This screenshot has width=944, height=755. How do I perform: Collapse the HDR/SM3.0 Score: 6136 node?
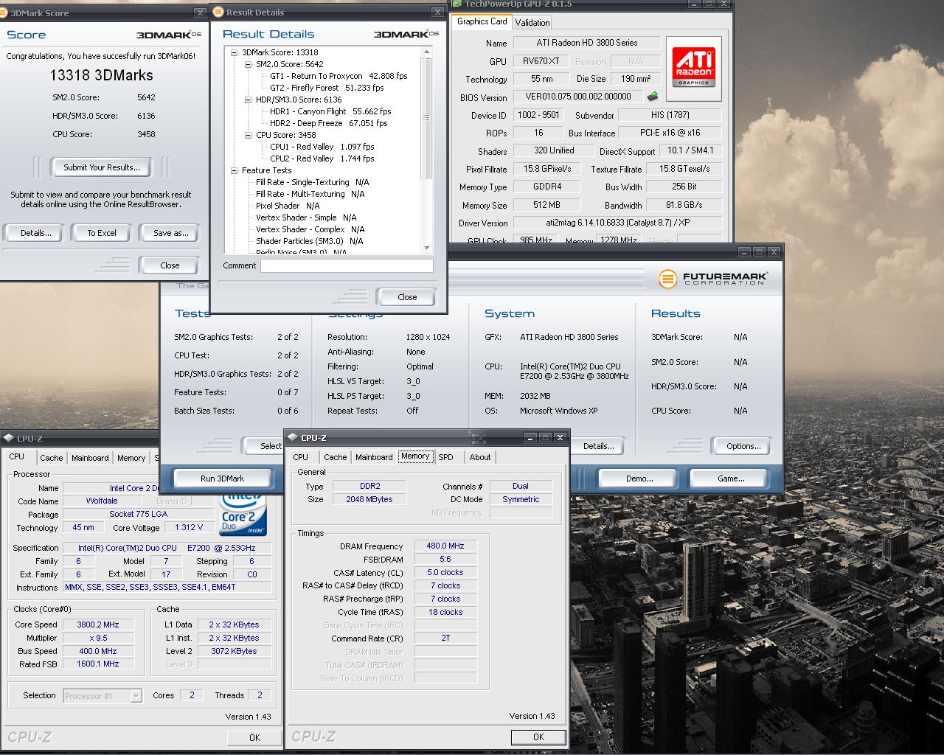click(249, 100)
